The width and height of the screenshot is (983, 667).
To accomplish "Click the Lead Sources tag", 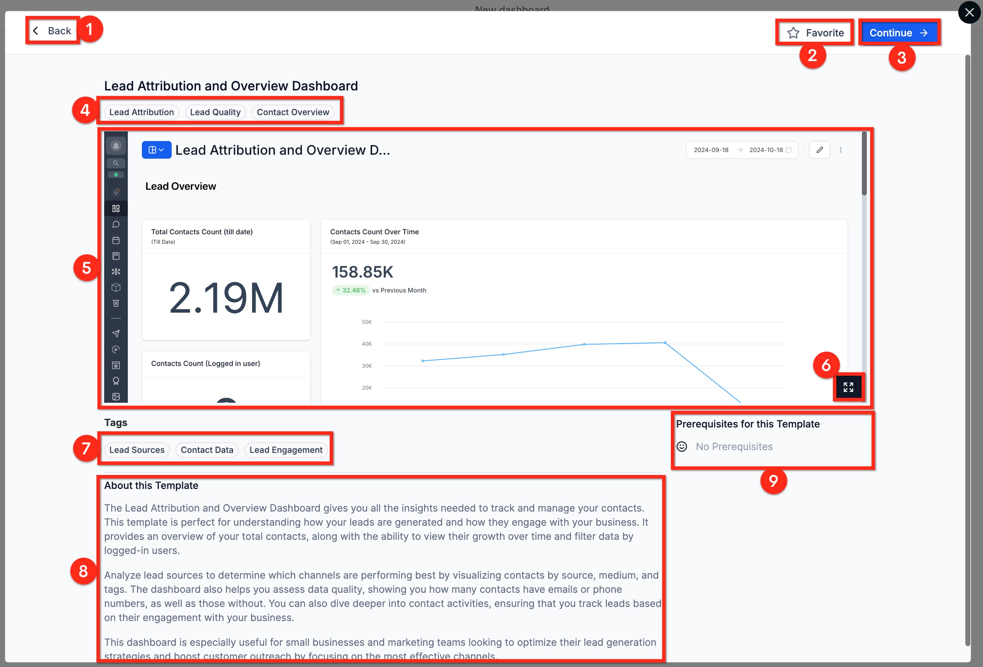I will [x=137, y=450].
